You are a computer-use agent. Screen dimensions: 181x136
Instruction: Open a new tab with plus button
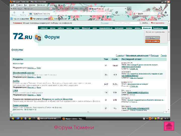(129, 9)
